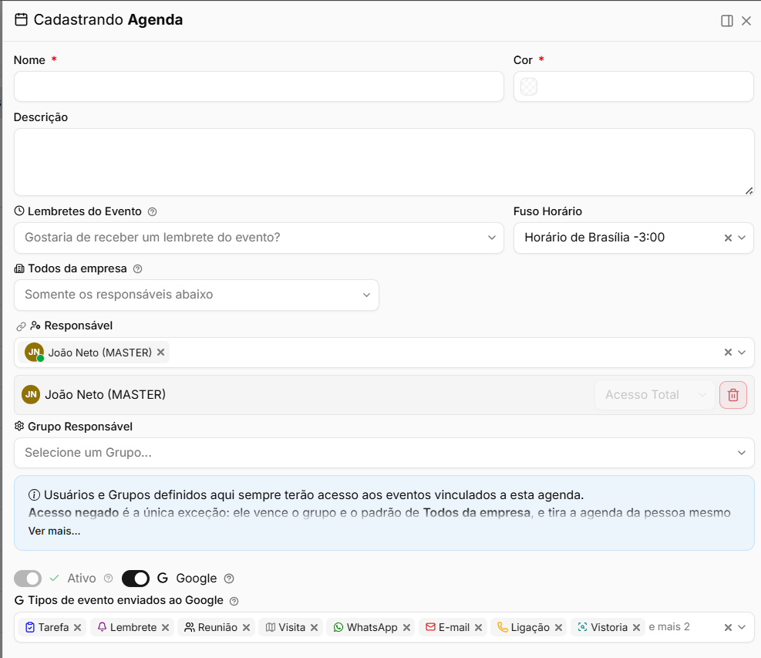Remove the Tarefa event type chip

coord(78,627)
